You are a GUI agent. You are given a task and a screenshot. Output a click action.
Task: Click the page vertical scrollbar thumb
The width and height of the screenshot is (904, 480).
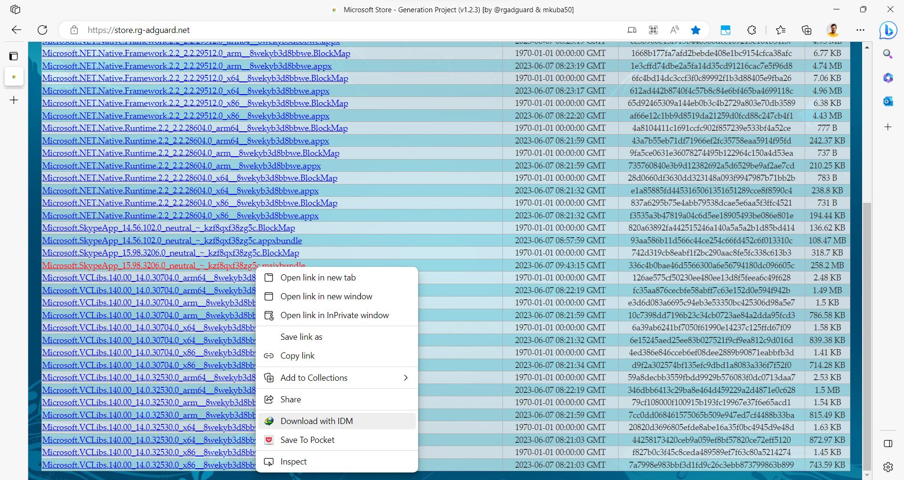[867, 336]
